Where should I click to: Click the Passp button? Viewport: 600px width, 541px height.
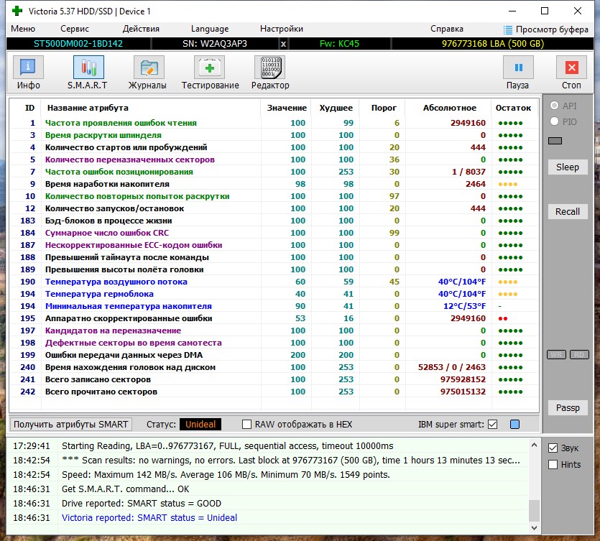568,408
